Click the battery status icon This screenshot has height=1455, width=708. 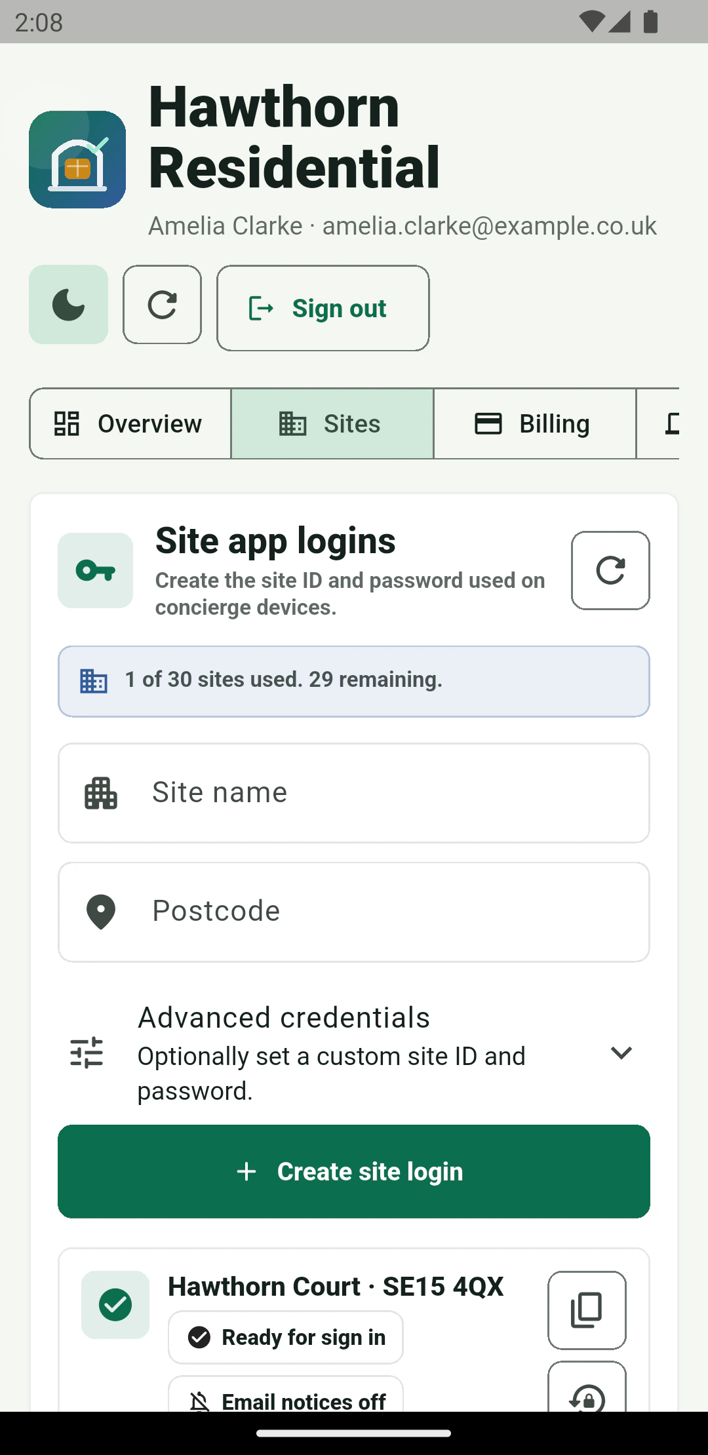tap(650, 22)
